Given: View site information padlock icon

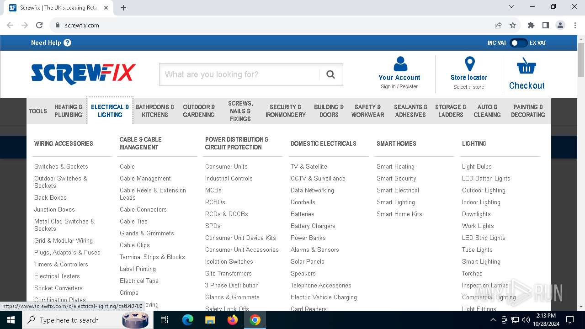Looking at the screenshot, I should click(x=58, y=25).
